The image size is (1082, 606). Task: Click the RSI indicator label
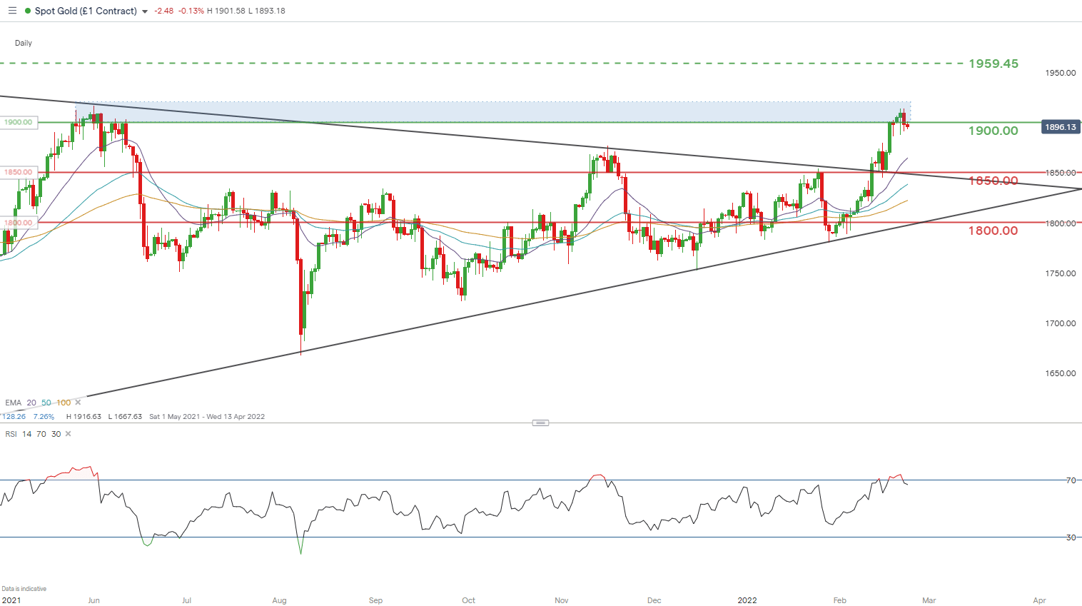[x=11, y=434]
